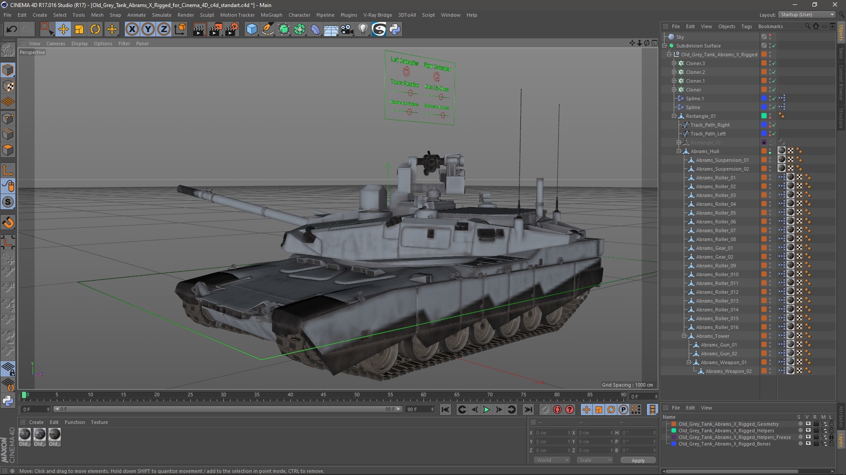Click frame 45 on the timeline ruler

click(x=323, y=395)
